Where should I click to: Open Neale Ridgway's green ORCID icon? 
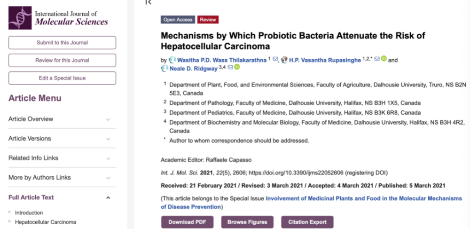click(x=237, y=68)
